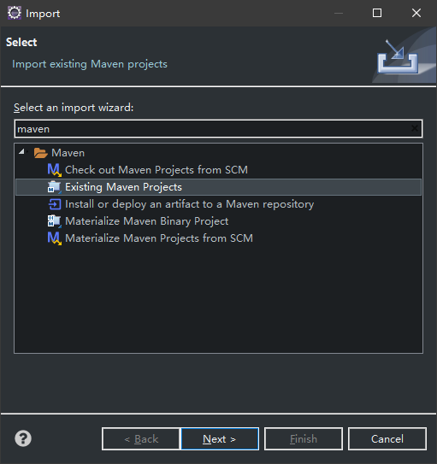The image size is (437, 464).
Task: Click the Next > button
Action: point(220,439)
